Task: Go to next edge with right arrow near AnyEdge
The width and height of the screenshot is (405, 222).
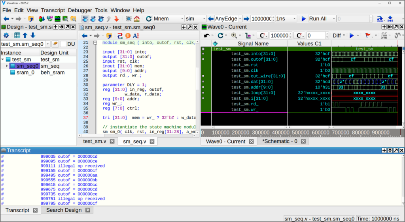Action: [x=246, y=19]
